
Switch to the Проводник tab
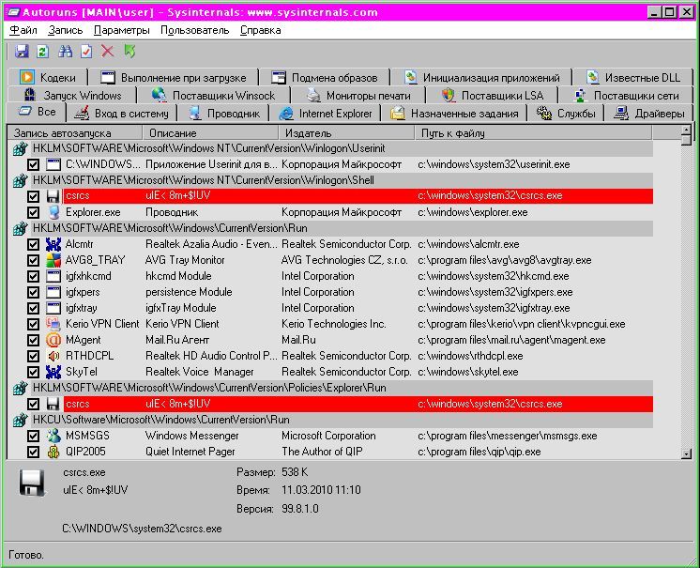point(223,114)
